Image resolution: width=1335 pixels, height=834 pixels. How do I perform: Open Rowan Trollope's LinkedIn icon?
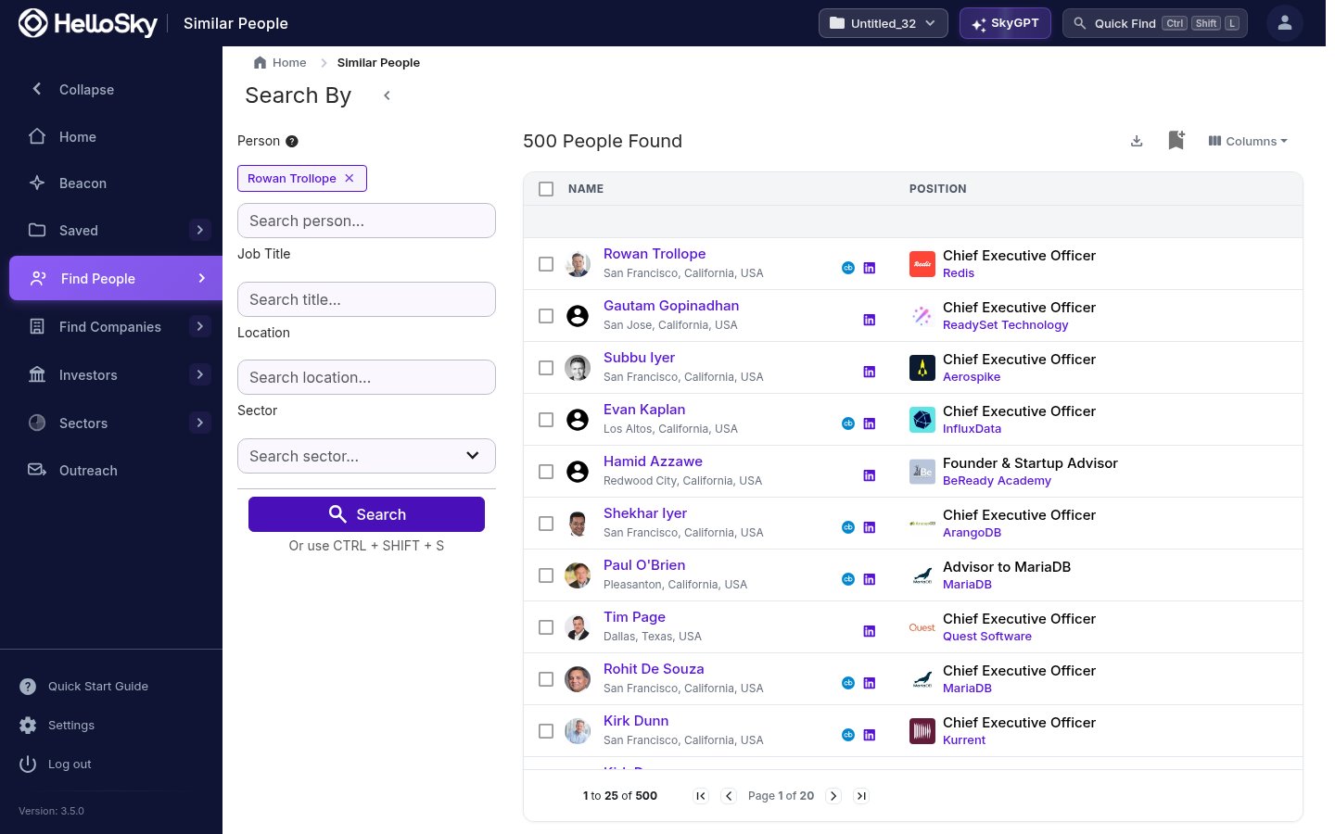(870, 268)
